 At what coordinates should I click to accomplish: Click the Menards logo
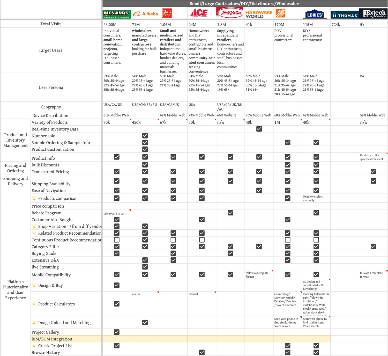tap(116, 14)
